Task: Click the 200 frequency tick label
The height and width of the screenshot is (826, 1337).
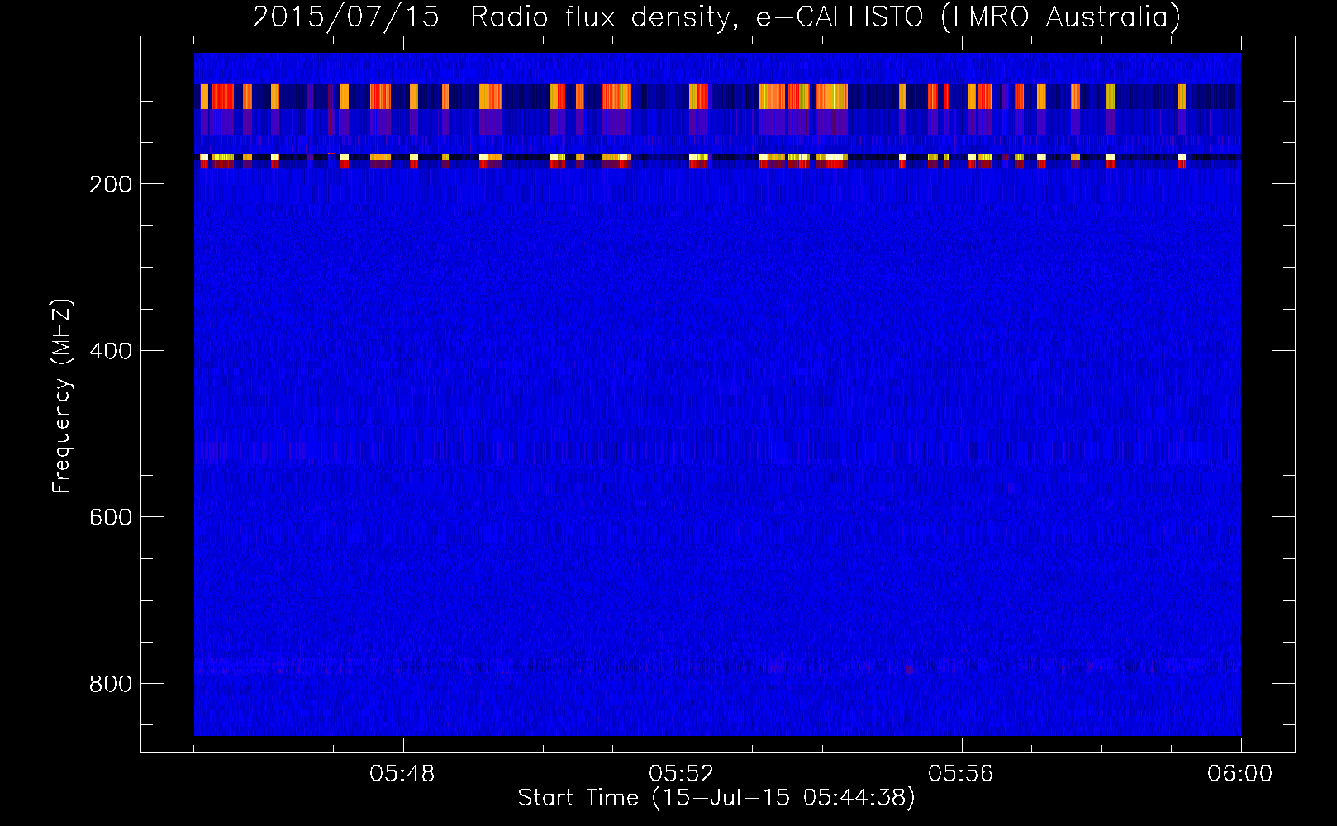Action: 111,184
